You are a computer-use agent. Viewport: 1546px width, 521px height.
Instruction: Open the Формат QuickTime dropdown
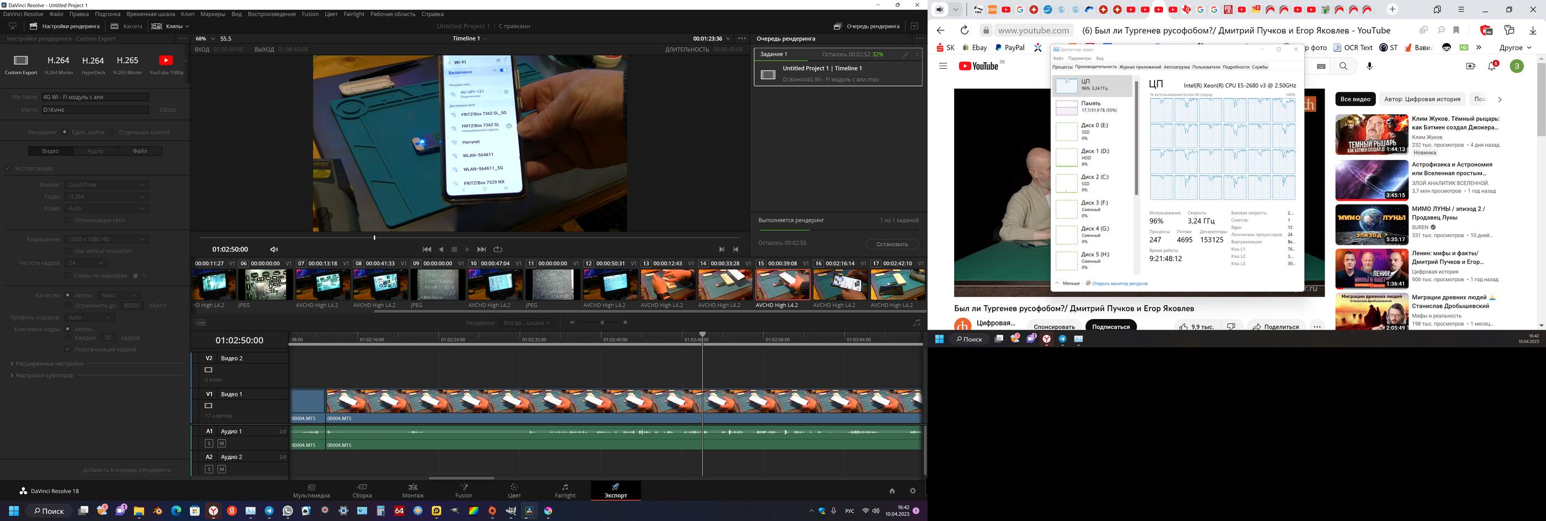point(106,185)
